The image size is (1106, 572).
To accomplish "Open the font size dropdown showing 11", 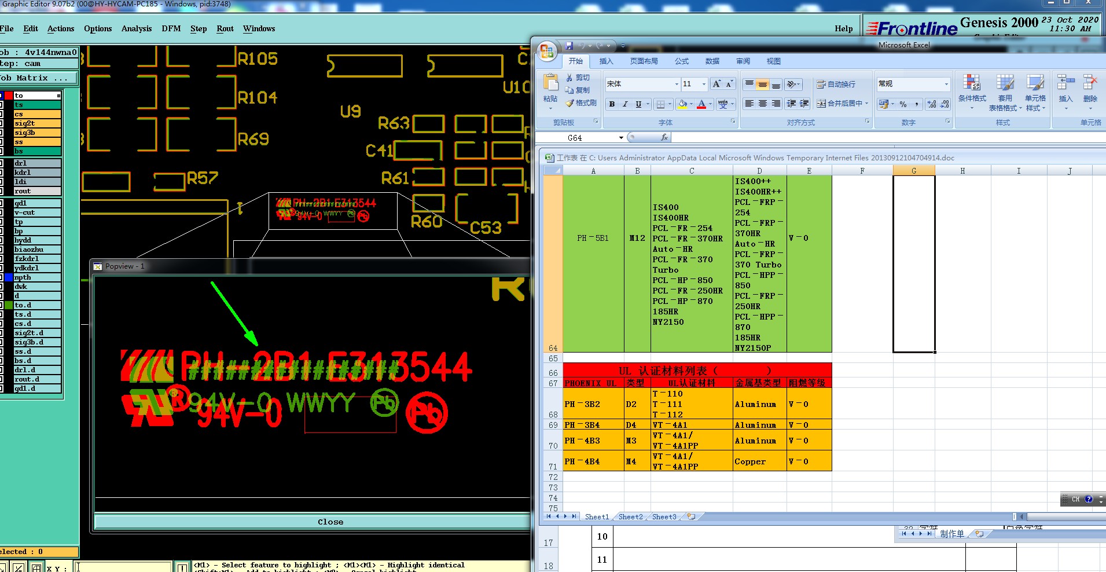I will click(704, 84).
